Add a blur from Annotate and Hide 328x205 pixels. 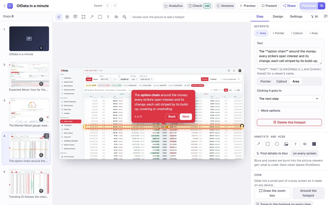coord(305,144)
